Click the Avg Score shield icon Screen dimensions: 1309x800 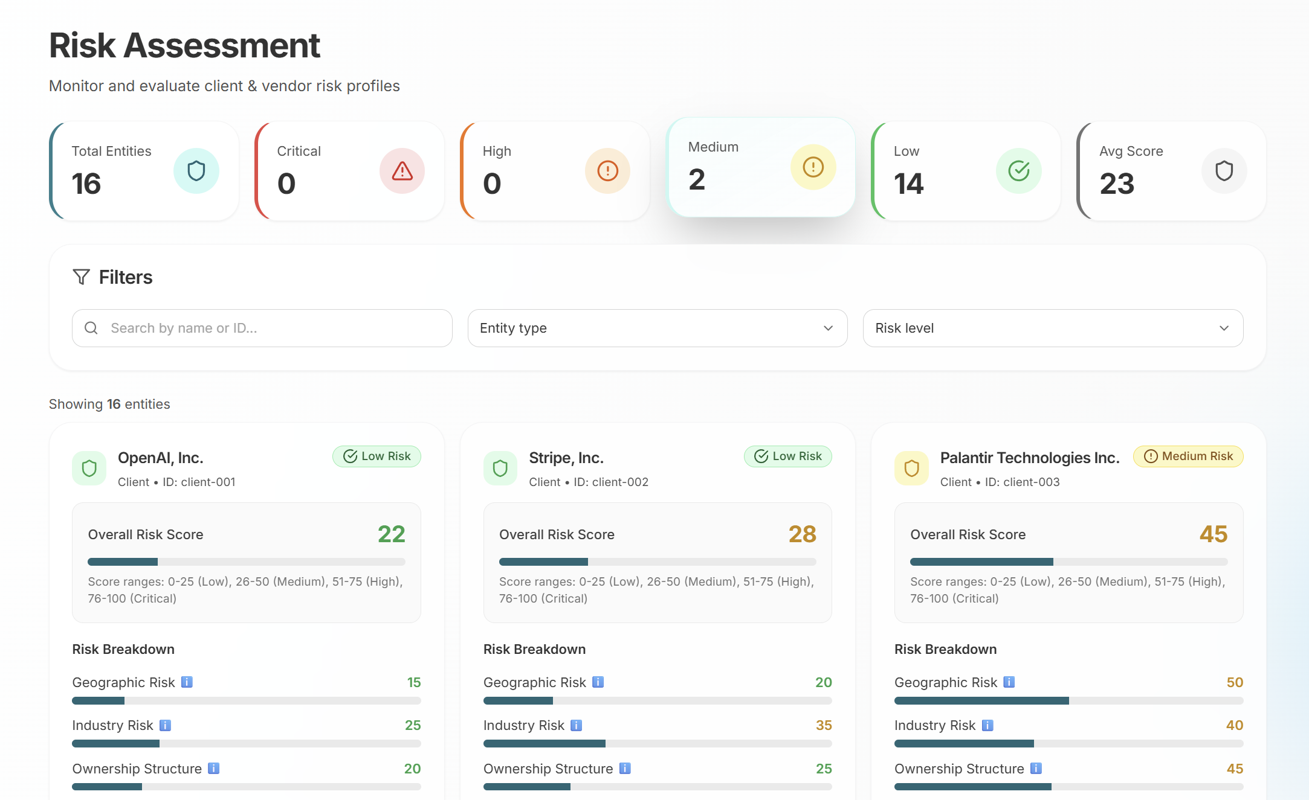[1224, 171]
